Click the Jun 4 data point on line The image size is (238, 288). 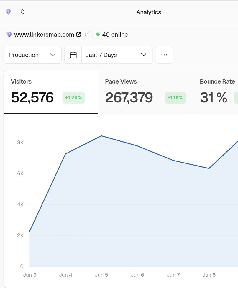[x=65, y=154]
